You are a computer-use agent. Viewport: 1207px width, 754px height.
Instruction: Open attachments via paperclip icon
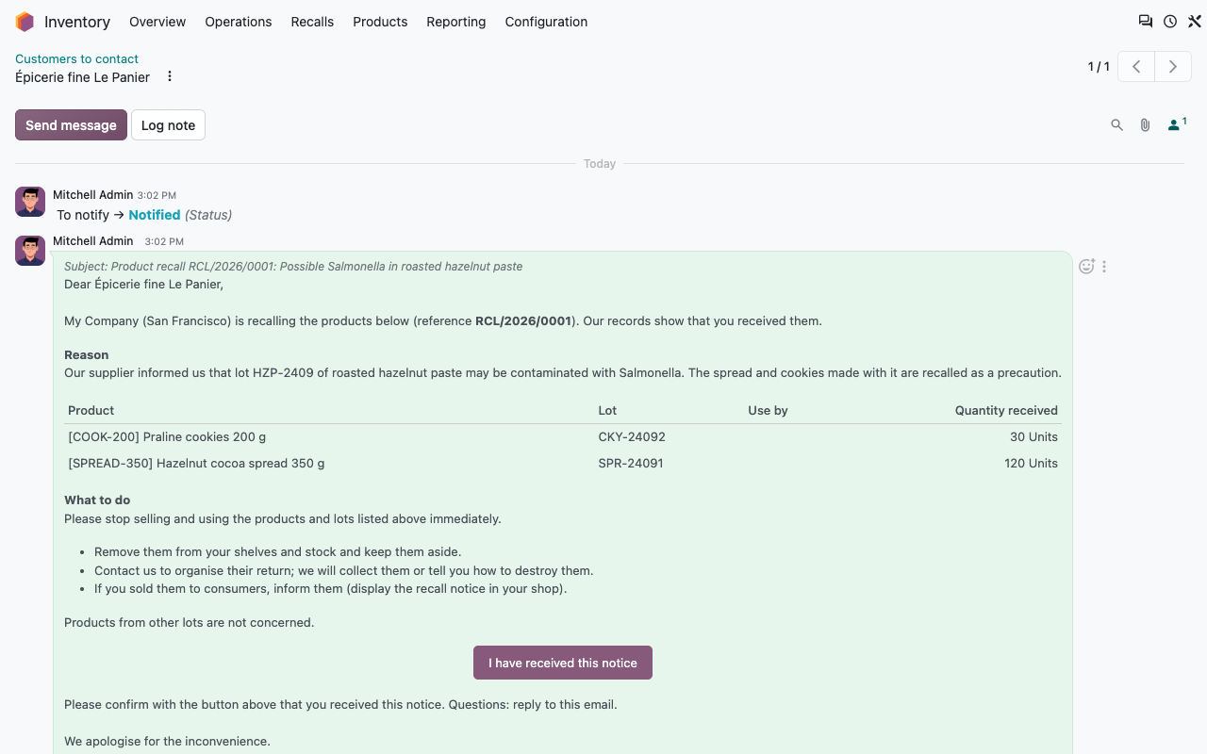tap(1145, 124)
